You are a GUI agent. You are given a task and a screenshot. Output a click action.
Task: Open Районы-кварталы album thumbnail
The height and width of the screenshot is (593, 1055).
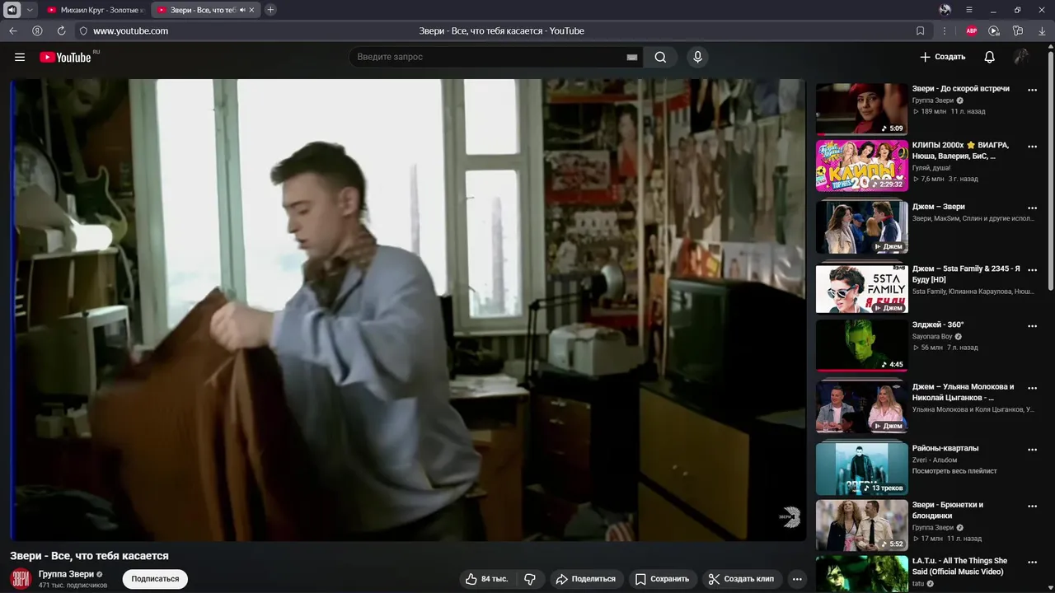[861, 469]
